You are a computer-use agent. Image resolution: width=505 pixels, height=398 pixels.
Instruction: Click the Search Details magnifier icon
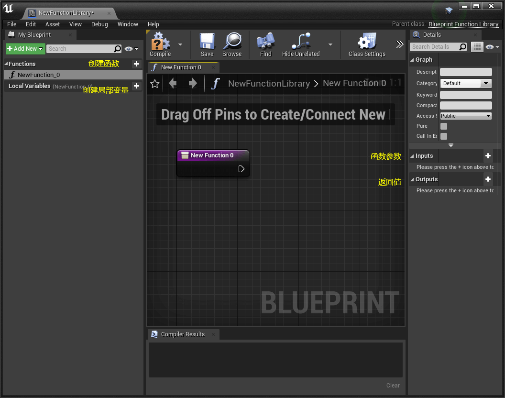(463, 47)
